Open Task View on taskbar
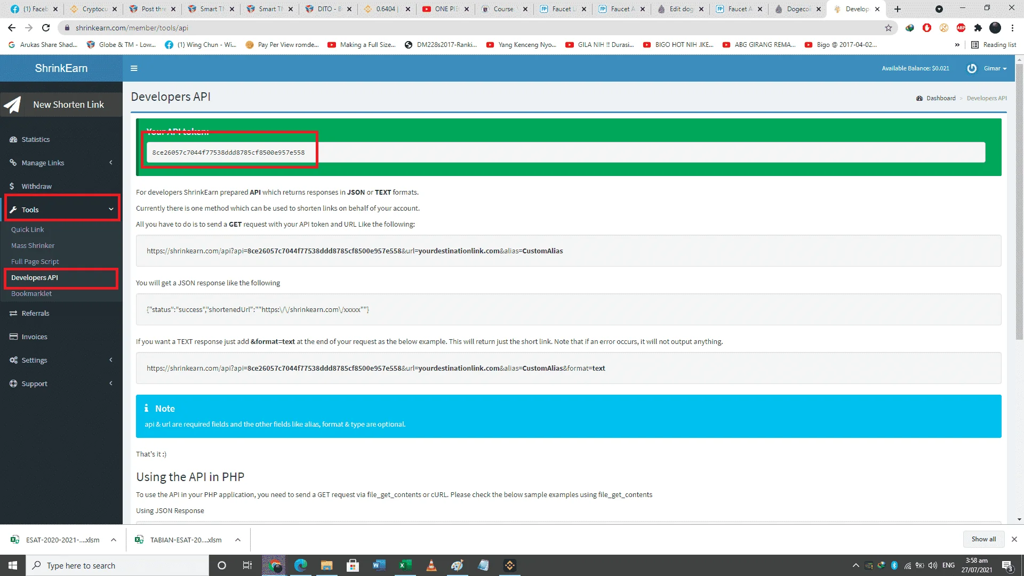 pos(247,565)
